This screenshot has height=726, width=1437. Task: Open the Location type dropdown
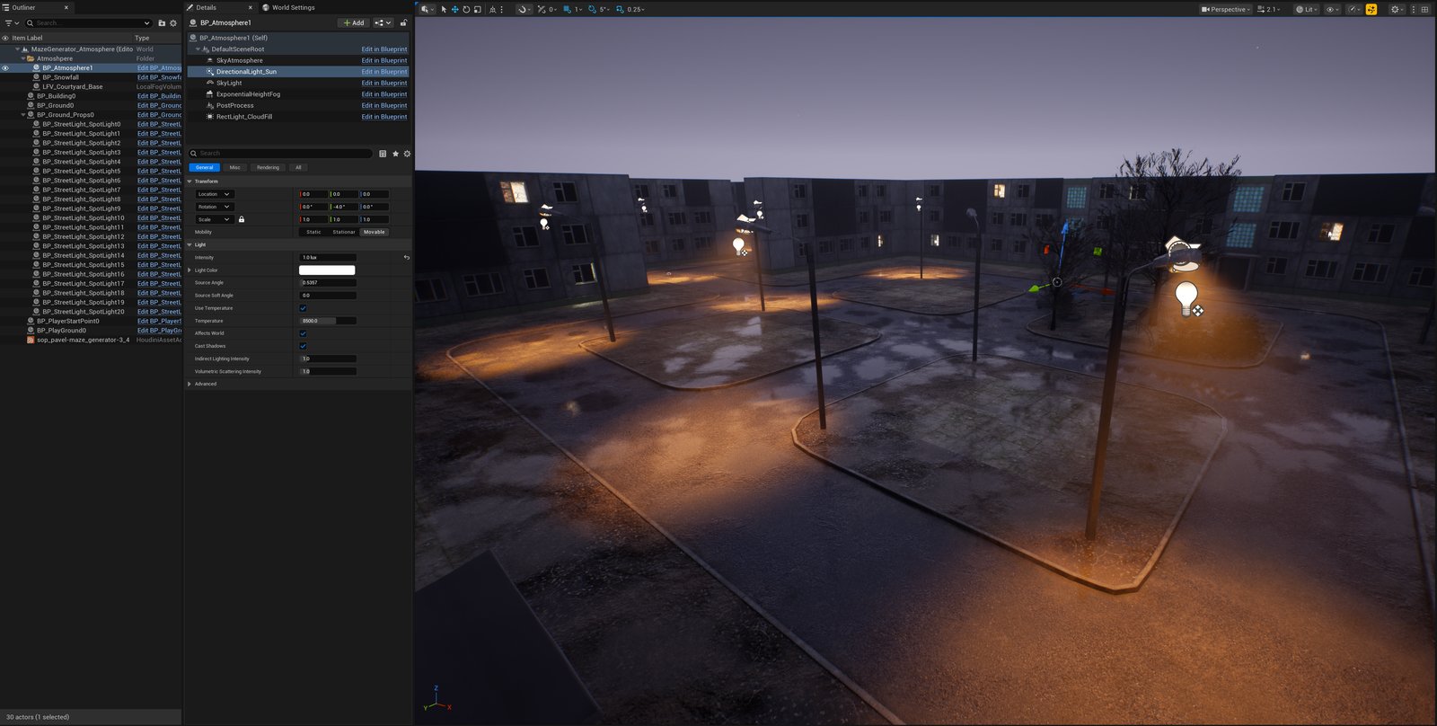pyautogui.click(x=215, y=194)
